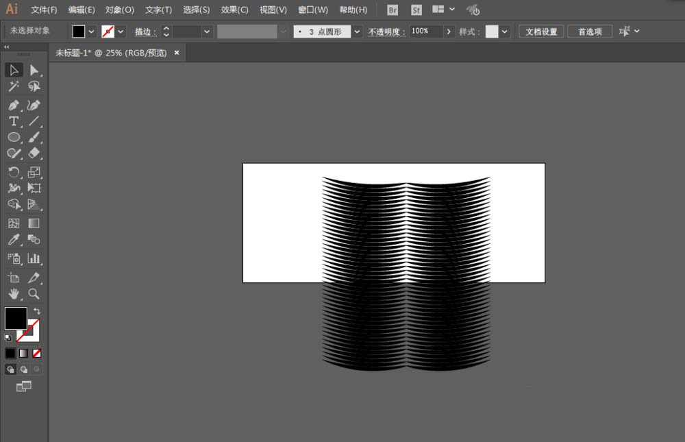Pick the Pen tool
Image resolution: width=685 pixels, height=442 pixels.
coord(13,105)
